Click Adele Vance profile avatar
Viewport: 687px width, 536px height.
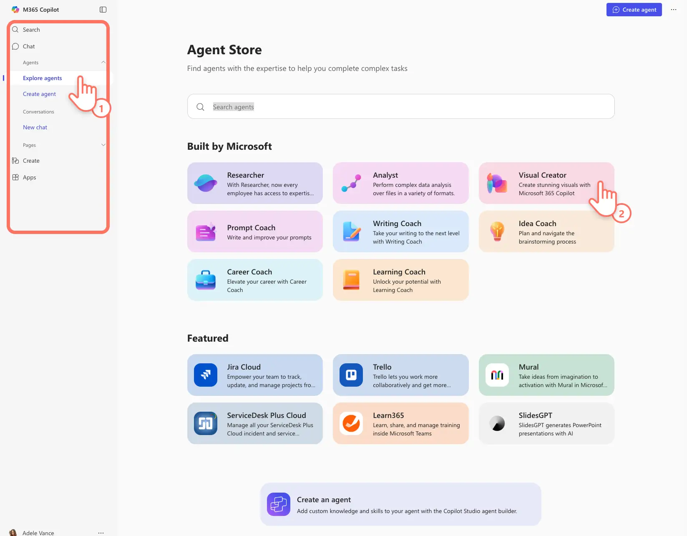coord(13,533)
